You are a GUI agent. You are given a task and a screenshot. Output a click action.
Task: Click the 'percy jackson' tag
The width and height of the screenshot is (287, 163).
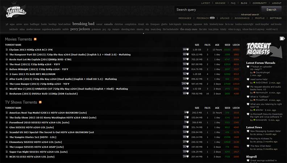(x=80, y=29)
